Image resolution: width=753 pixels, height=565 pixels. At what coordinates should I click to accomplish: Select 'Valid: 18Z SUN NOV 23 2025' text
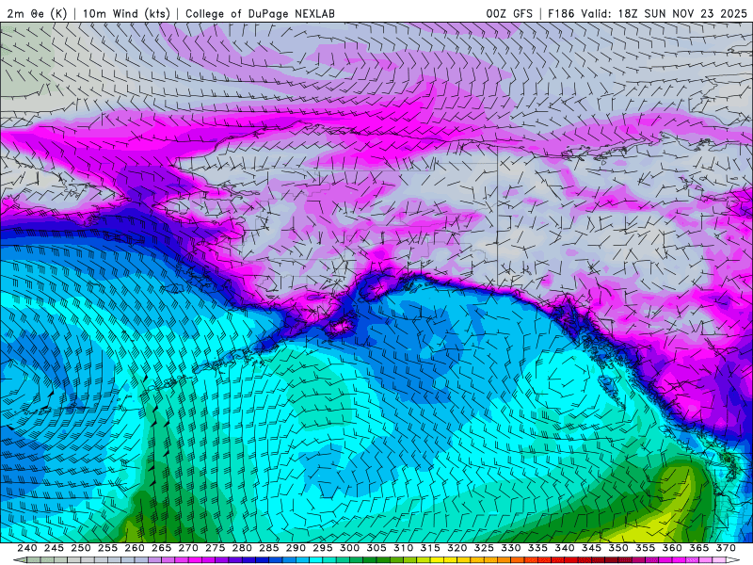(x=664, y=13)
